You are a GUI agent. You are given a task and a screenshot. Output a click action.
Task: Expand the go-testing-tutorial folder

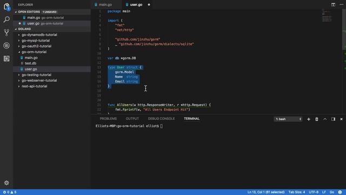pyautogui.click(x=19, y=75)
